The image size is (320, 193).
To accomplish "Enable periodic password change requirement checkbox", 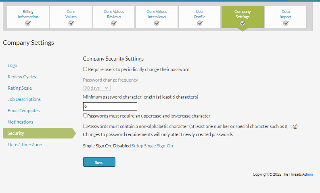I will tap(85, 69).
